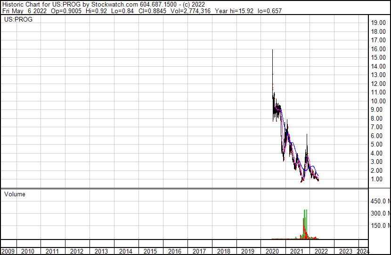Click the 10.00 price axis label
The width and height of the screenshot is (391, 255).
(x=378, y=101)
